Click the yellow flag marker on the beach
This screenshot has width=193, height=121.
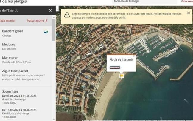(x=122, y=76)
